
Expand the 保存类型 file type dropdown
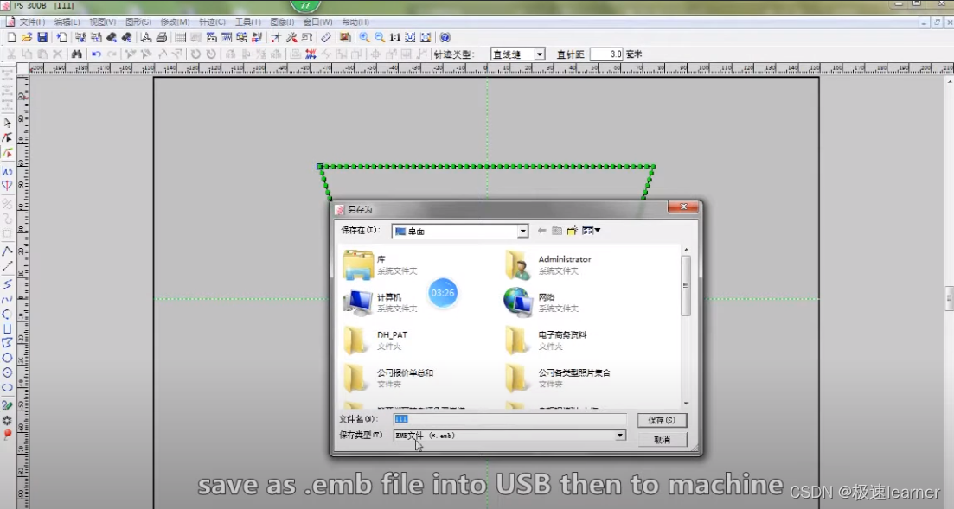point(620,436)
